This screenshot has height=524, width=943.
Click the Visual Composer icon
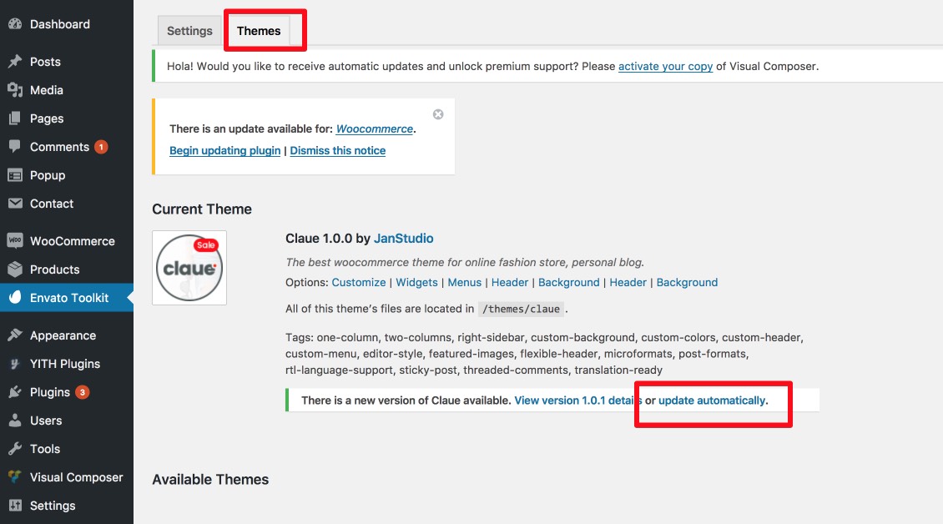(x=15, y=477)
